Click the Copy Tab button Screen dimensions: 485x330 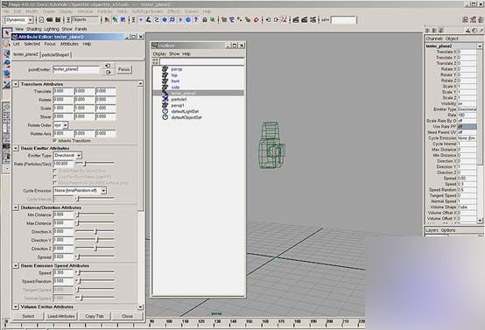click(95, 316)
